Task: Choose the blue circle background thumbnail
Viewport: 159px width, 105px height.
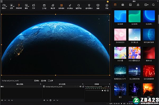Action: pos(149,16)
